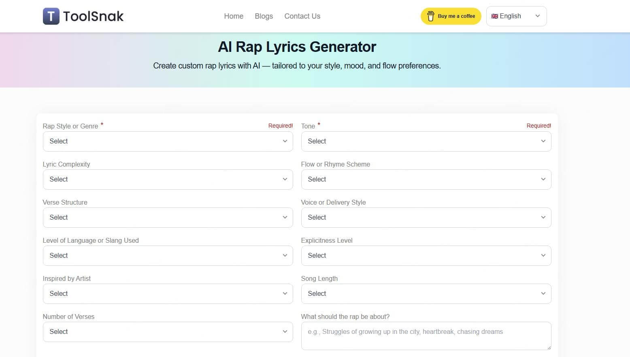
Task: Open the Lyric Complexity dropdown
Action: 168,179
